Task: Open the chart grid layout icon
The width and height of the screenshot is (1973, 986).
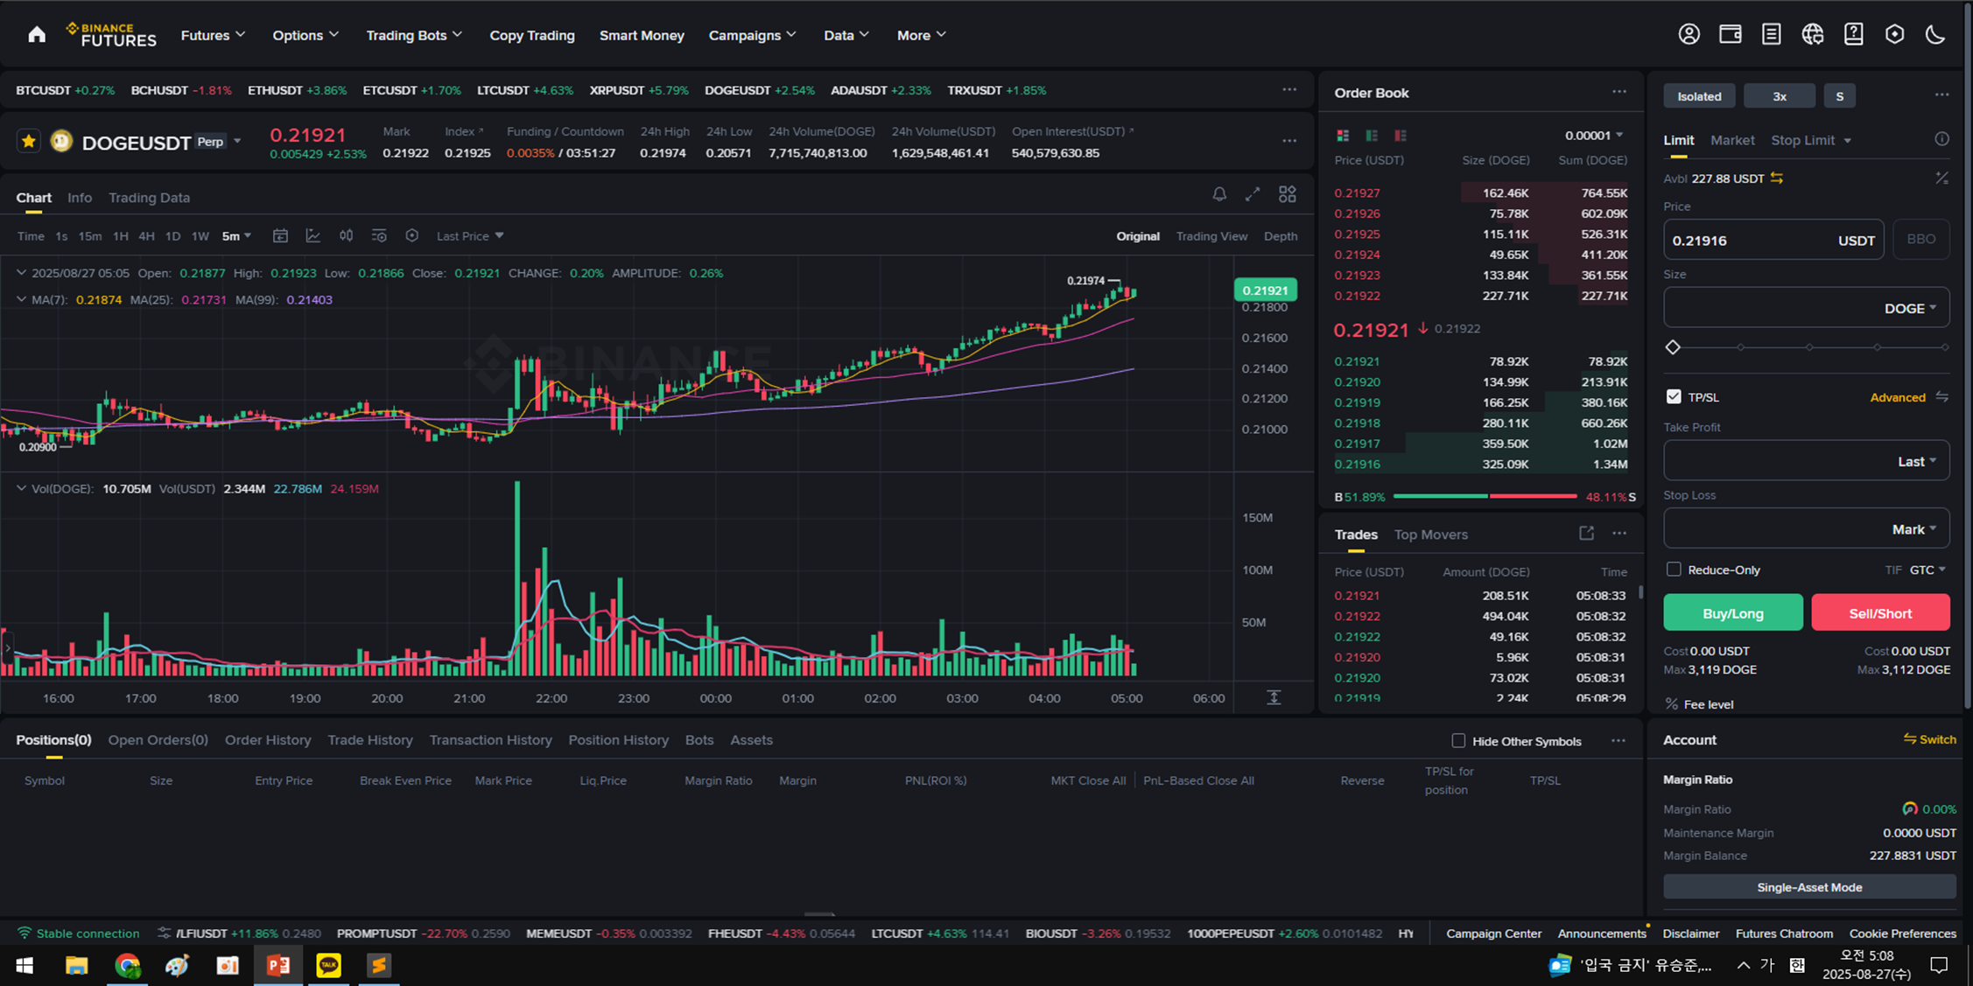Action: pyautogui.click(x=1287, y=194)
